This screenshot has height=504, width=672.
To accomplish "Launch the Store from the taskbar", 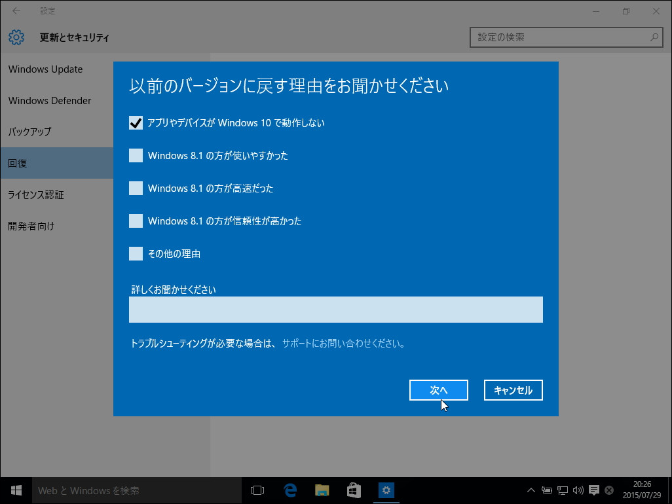I will coord(353,490).
